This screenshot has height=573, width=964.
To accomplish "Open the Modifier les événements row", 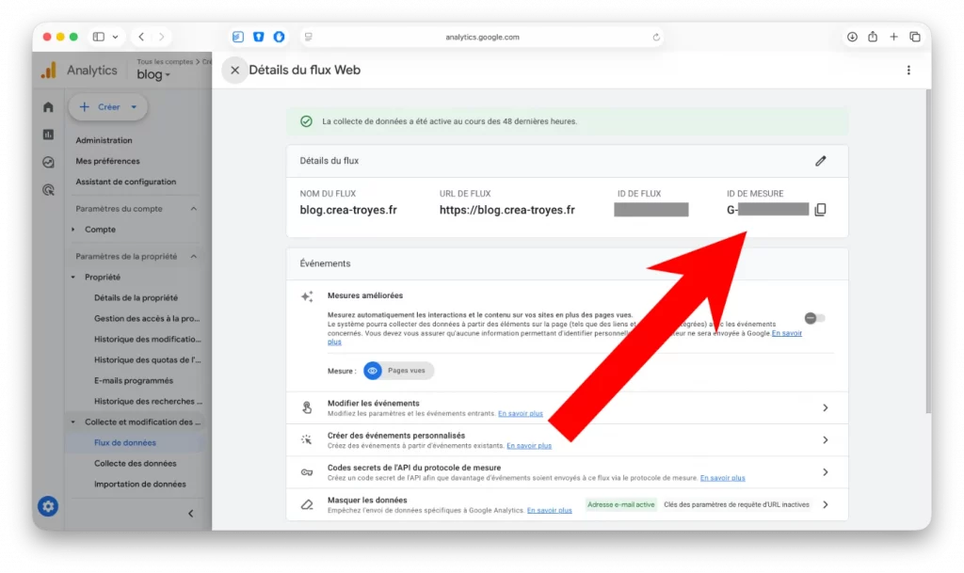I will pyautogui.click(x=567, y=407).
